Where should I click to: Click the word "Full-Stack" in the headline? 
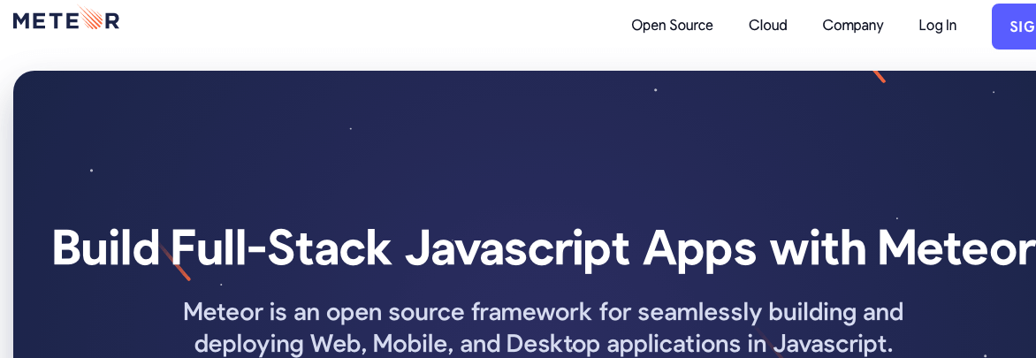(x=281, y=248)
